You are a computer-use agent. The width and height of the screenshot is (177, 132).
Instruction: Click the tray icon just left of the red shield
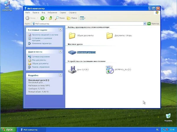[x=164, y=130]
